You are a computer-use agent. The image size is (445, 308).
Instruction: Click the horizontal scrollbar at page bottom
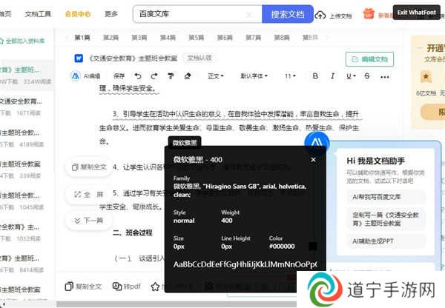point(176,304)
